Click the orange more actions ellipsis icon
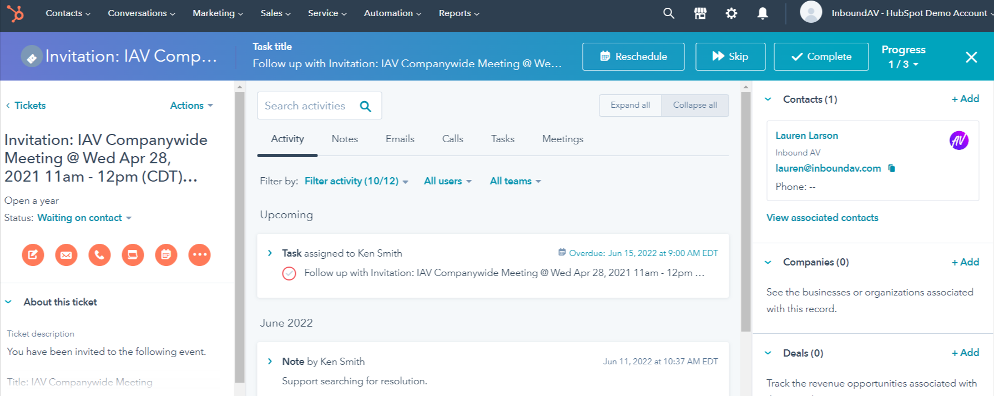The image size is (994, 396). click(199, 255)
